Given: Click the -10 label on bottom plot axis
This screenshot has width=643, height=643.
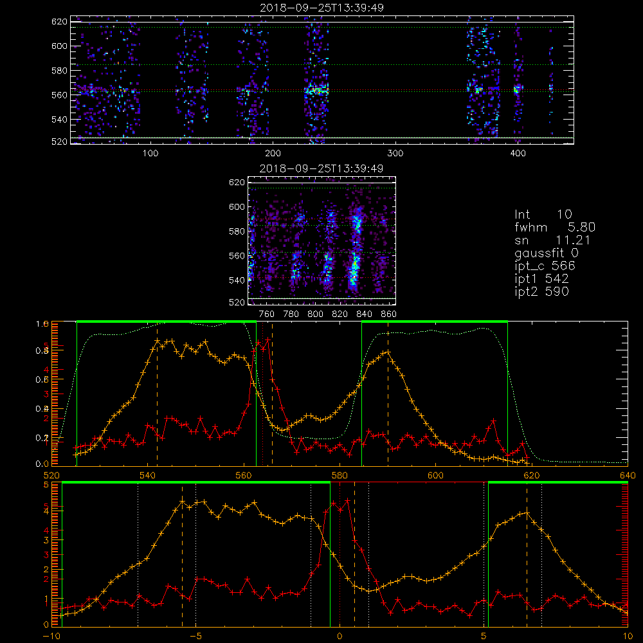Looking at the screenshot, I should click(x=51, y=636).
